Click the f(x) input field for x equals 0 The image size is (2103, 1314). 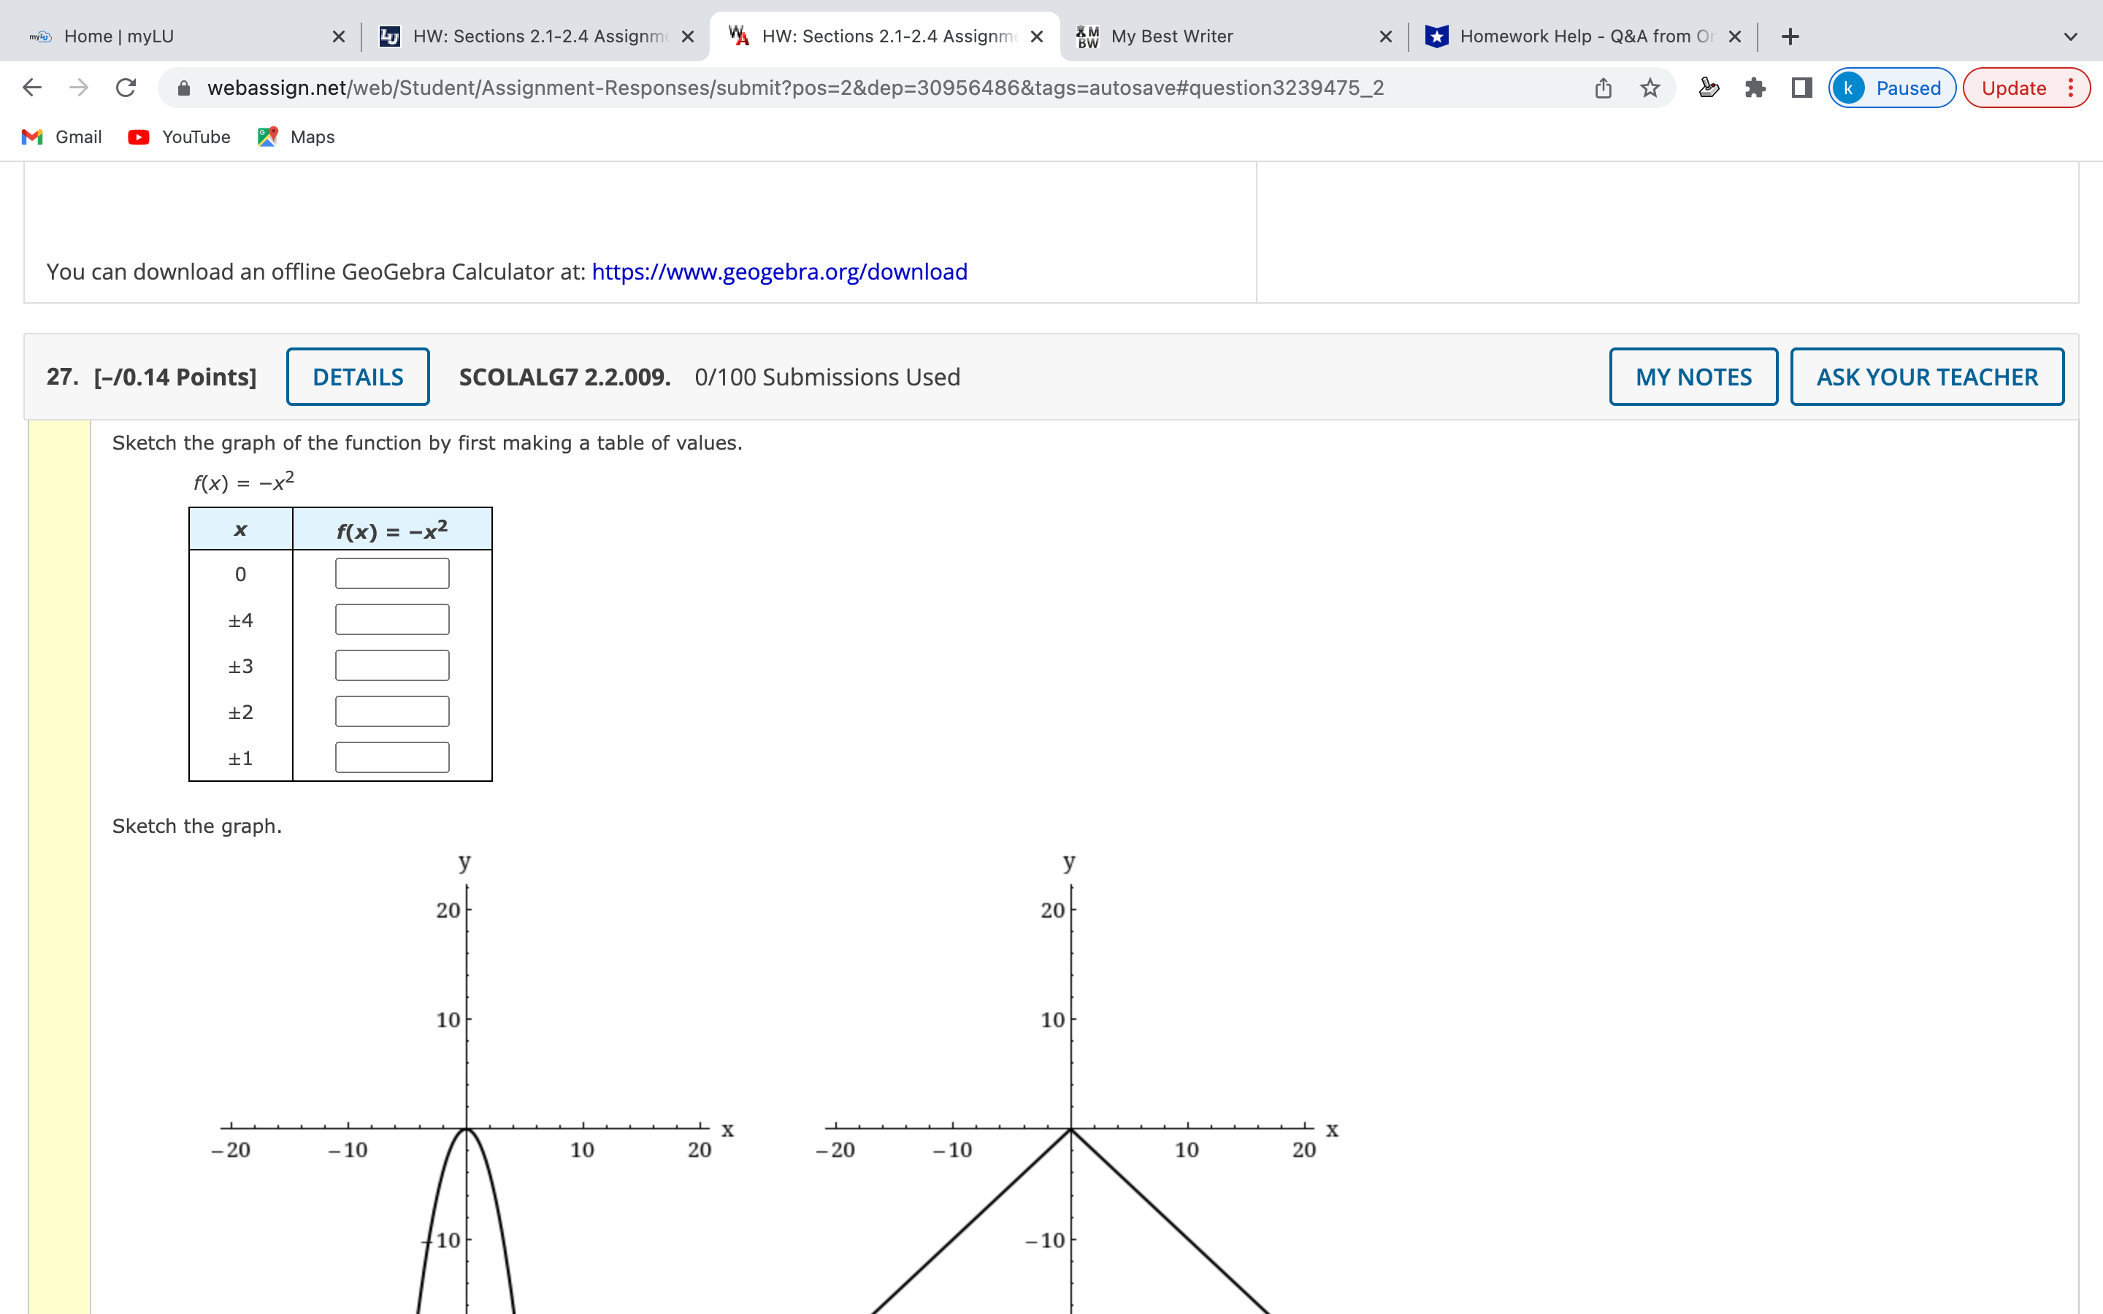391,573
